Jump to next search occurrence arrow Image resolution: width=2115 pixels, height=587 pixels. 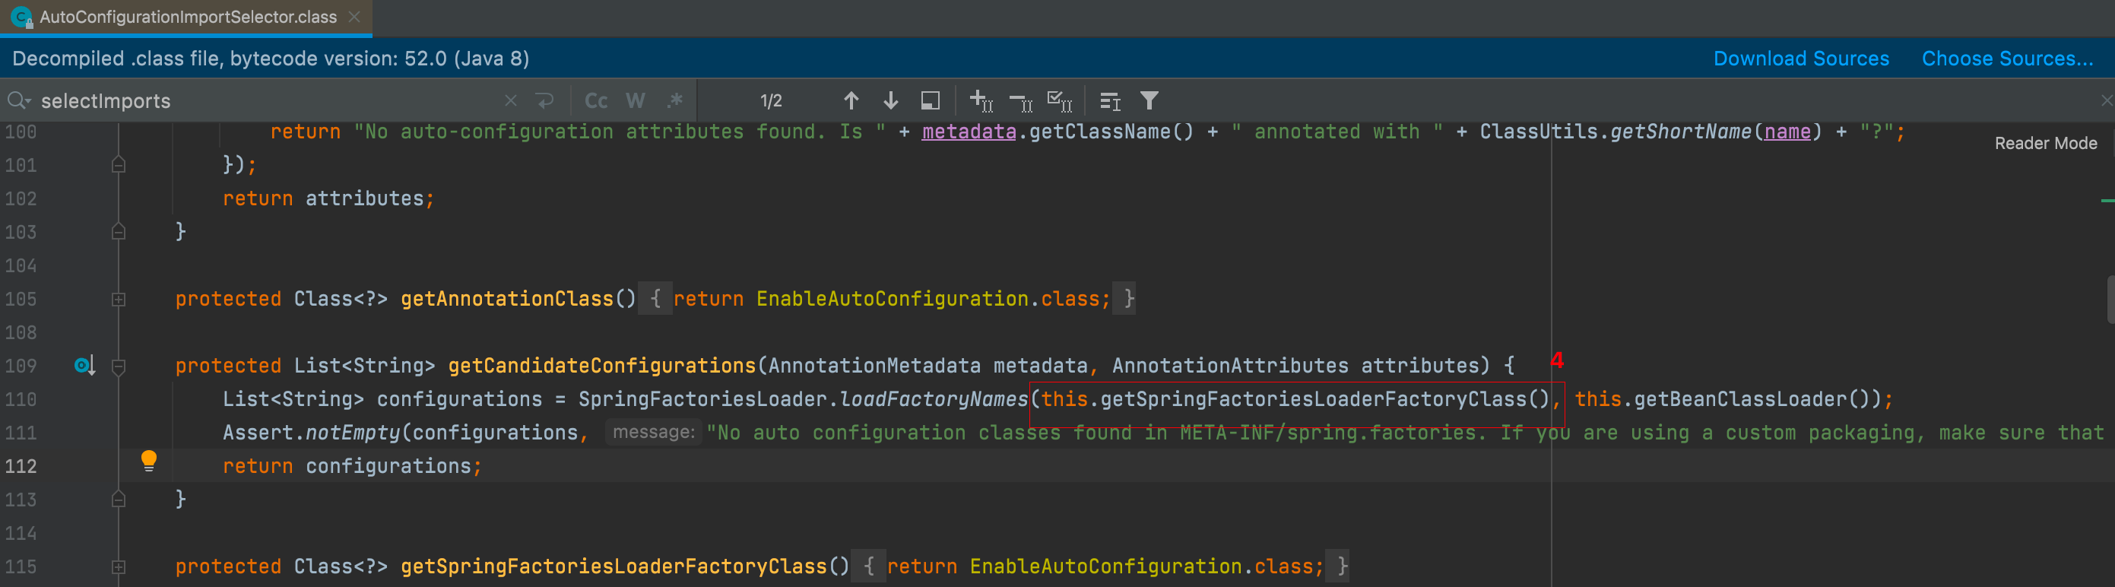click(890, 101)
